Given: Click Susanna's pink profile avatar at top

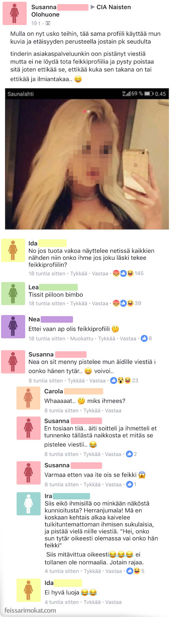Looking at the screenshot, I should (14, 13).
